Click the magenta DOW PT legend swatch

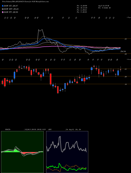coord(3,12)
